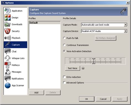This screenshot has width=131, height=105.
Task: Select Voice Activation Detection radio button
Action: click(64, 51)
